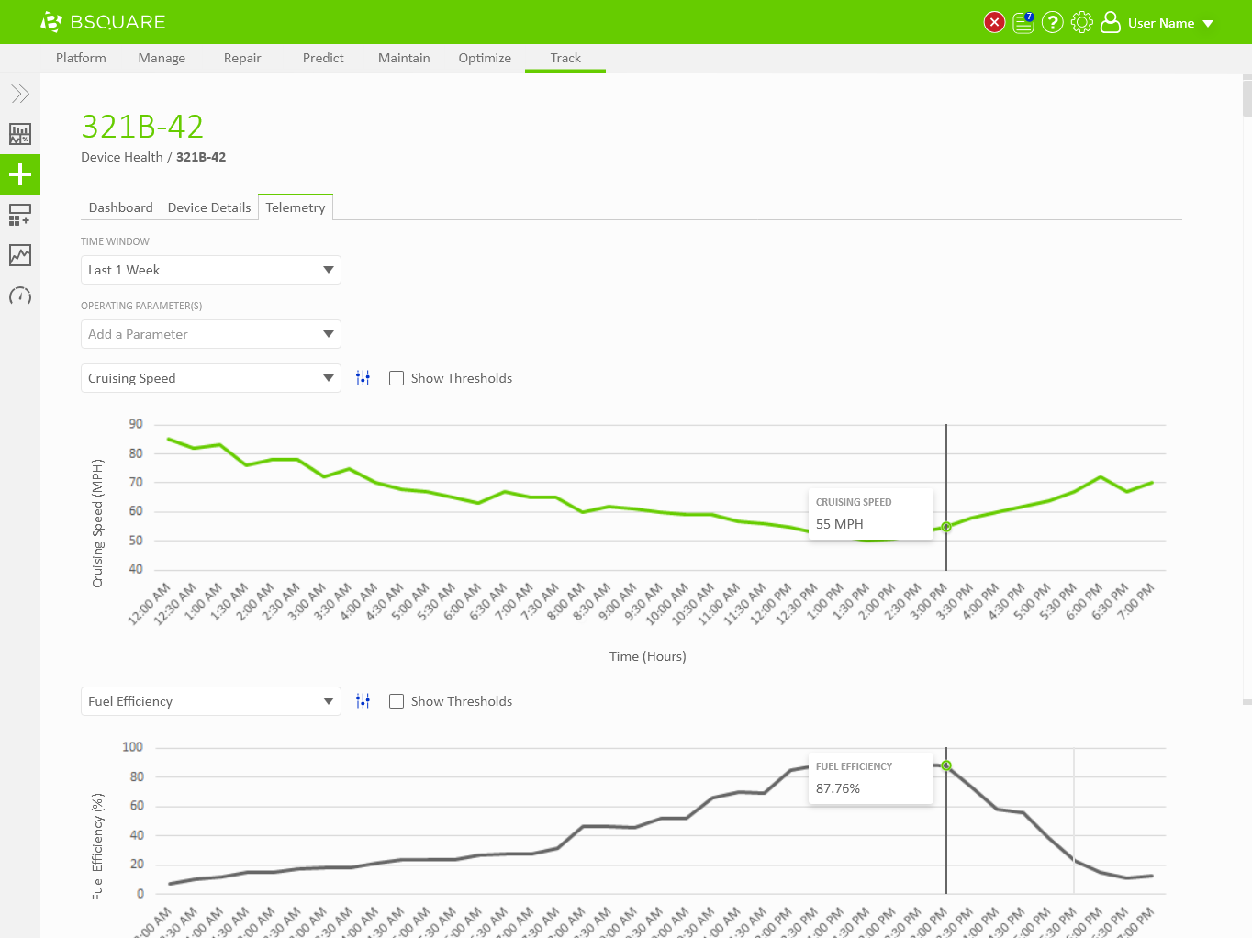Screen dimensions: 1252x938
Task: Open the dashboard chart icon in sidebar
Action: tap(20, 134)
